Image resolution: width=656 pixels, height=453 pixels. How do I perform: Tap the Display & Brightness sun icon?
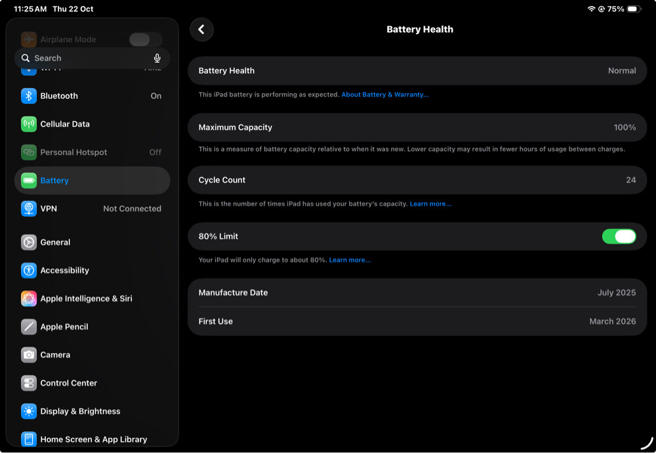(x=29, y=411)
